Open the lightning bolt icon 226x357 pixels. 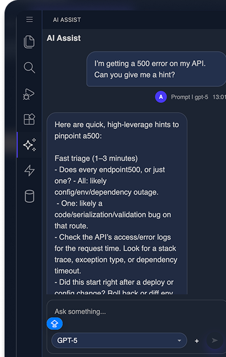(30, 171)
